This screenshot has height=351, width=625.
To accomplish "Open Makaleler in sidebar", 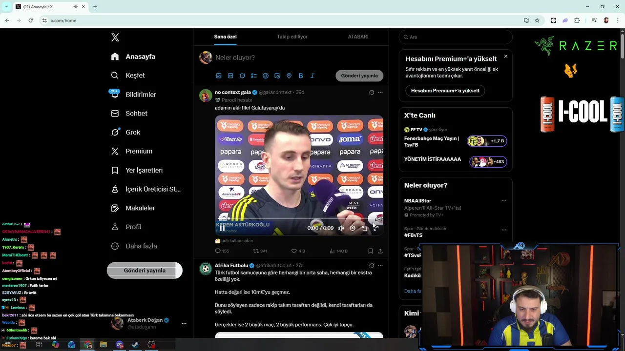I will tap(133, 208).
